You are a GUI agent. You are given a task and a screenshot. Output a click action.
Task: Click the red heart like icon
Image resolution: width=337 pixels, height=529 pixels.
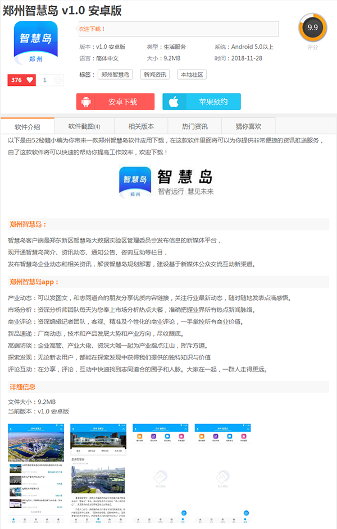30,80
